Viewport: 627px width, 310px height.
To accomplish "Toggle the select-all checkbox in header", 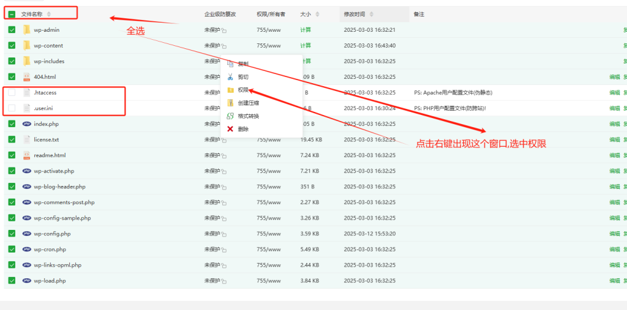I will point(12,14).
